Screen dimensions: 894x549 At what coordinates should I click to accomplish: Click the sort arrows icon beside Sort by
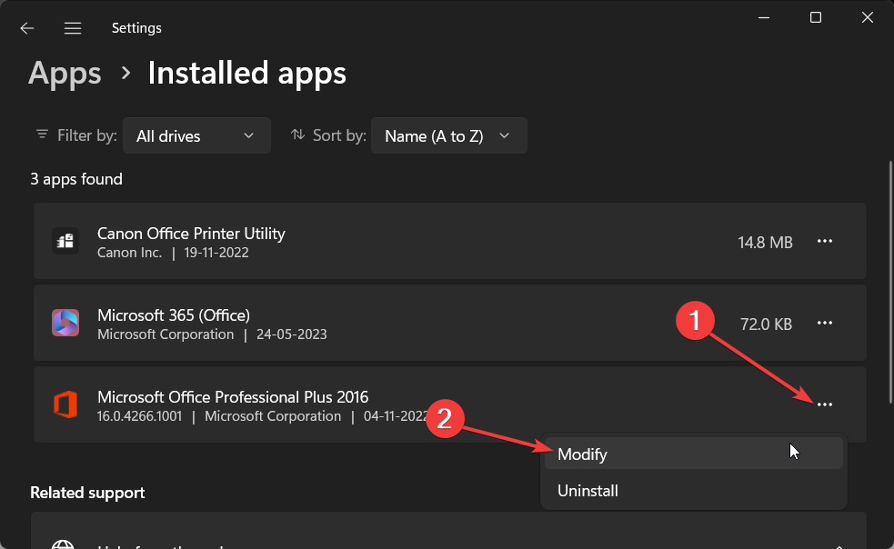297,135
